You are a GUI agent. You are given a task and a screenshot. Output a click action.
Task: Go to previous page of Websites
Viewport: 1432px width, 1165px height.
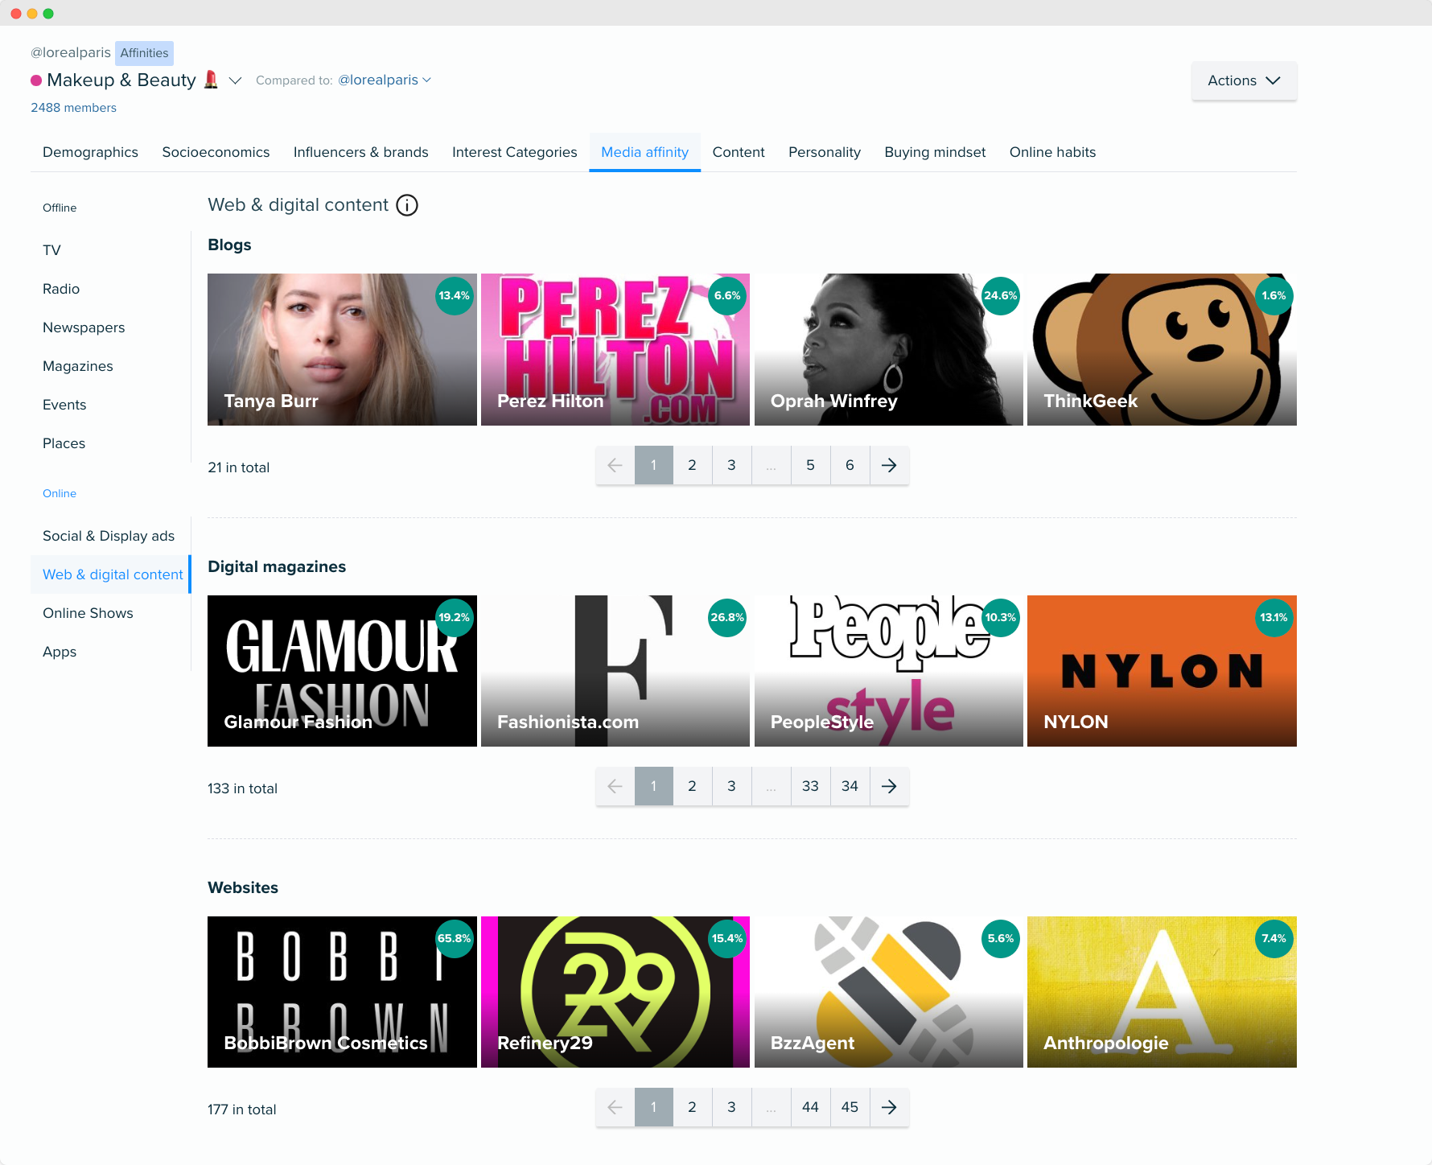click(x=615, y=1107)
